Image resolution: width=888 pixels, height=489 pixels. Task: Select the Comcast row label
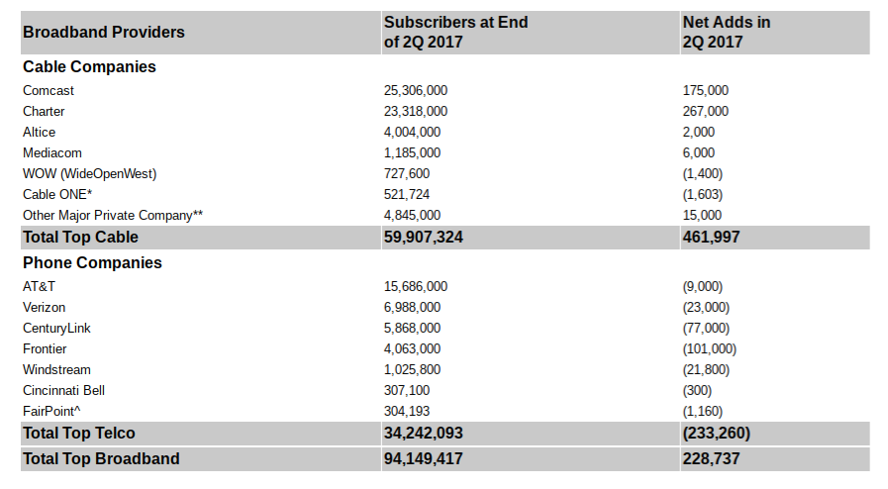point(49,90)
